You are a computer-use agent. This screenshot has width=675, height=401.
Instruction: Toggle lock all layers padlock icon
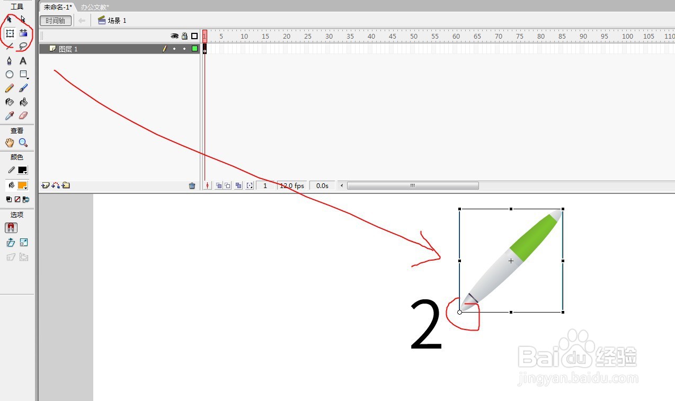tap(184, 36)
